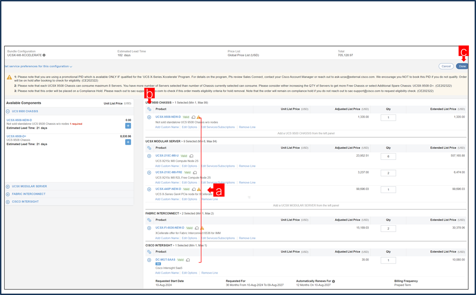Click Qty field for DC-MGT-SAAS

pyautogui.click(x=388, y=260)
